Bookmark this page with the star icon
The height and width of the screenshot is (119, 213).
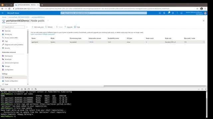pos(197,9)
